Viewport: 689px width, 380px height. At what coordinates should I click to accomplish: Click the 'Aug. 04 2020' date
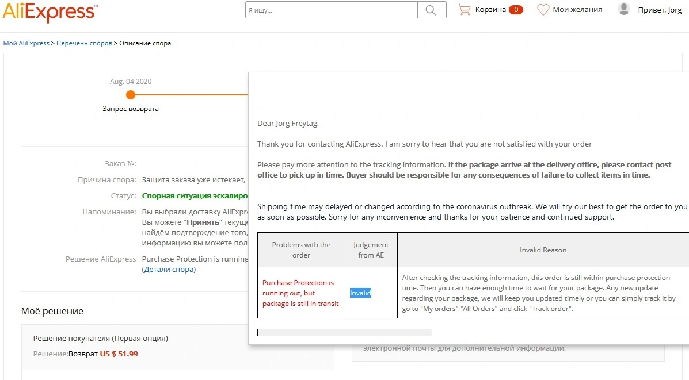click(131, 81)
